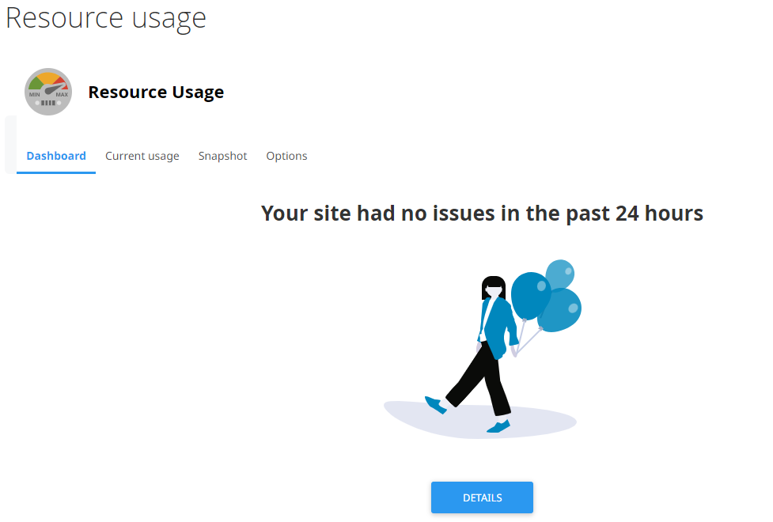This screenshot has width=773, height=522.
Task: Click the Resource Usage gauge icon
Action: coord(48,92)
